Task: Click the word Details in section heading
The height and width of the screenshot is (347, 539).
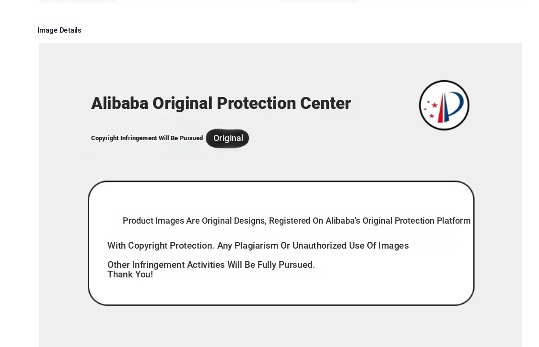Action: [x=70, y=30]
